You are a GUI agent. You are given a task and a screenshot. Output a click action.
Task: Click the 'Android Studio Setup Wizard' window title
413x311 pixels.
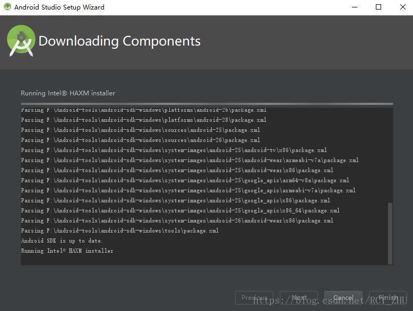[59, 7]
